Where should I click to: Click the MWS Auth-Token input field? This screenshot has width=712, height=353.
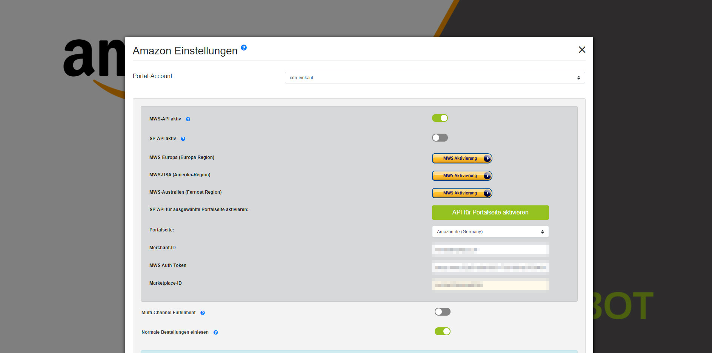pos(490,267)
